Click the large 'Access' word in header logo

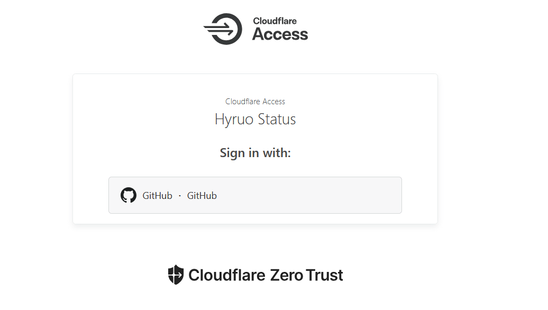pos(280,34)
